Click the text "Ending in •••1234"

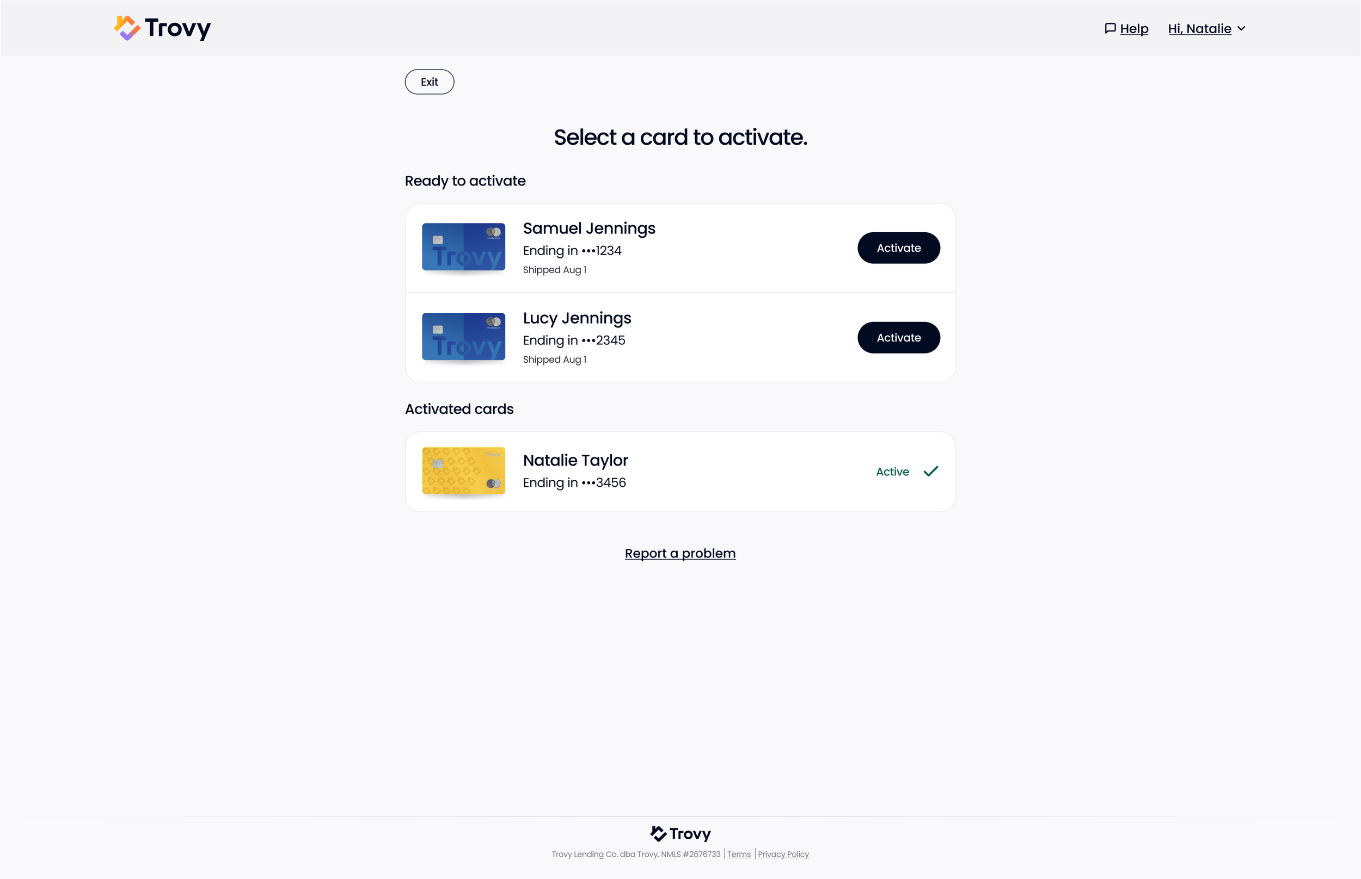(x=572, y=251)
